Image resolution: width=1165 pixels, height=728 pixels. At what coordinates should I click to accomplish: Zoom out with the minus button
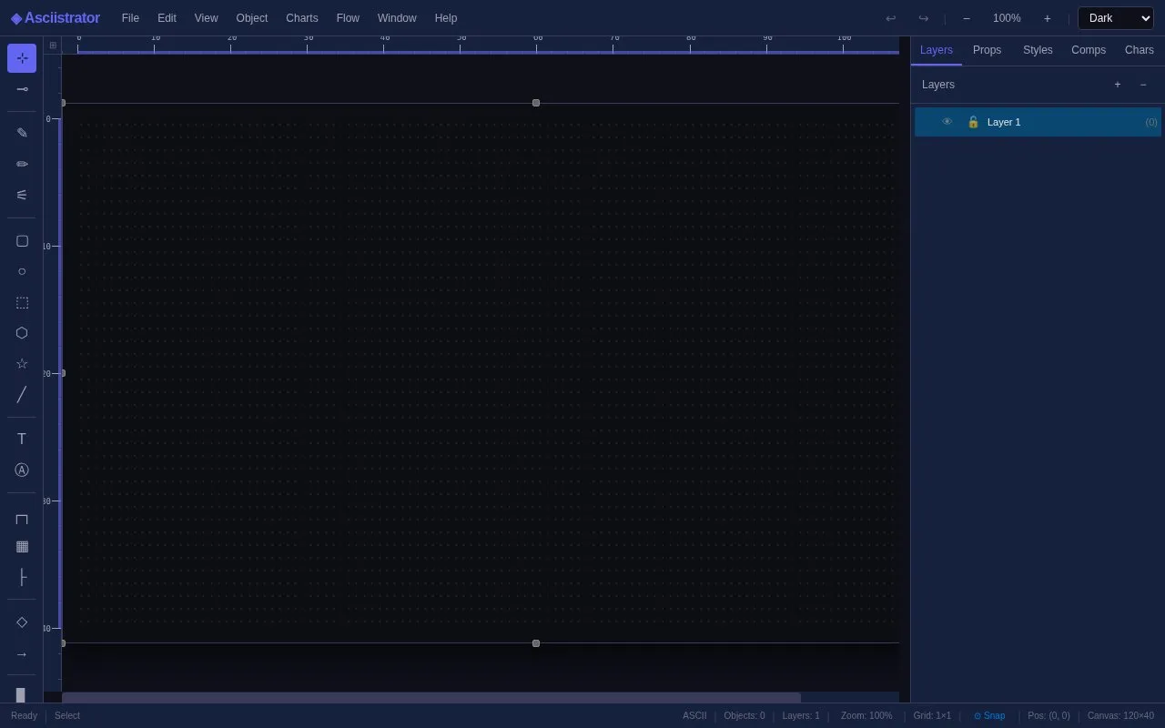pos(967,18)
